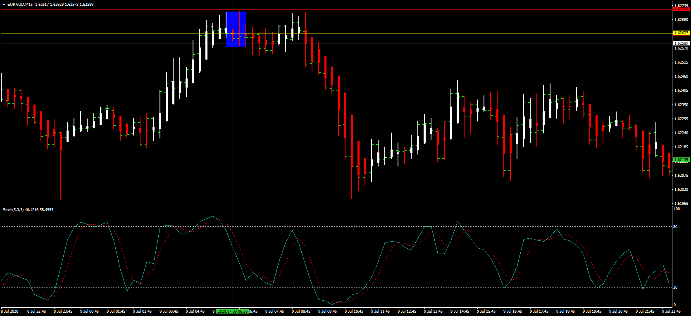Click the 9 Jul 17:45 time label
Screen dimensions: 691x316
[x=539, y=311]
